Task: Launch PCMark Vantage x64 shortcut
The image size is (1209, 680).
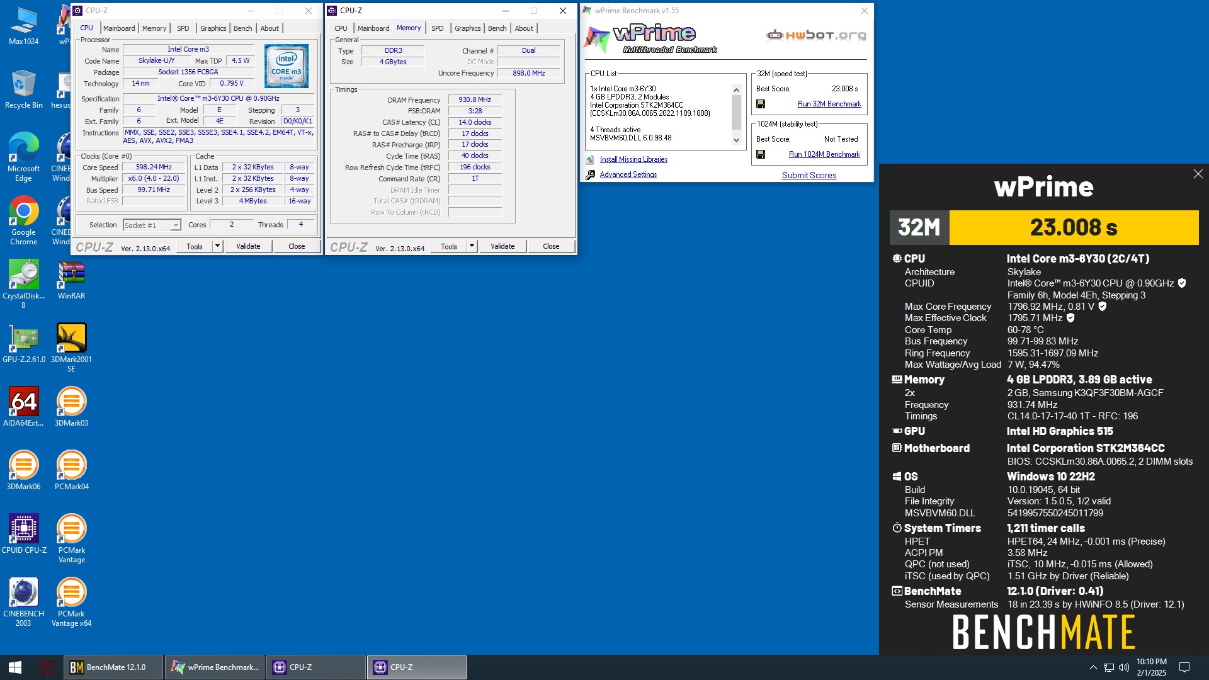Action: click(x=71, y=603)
